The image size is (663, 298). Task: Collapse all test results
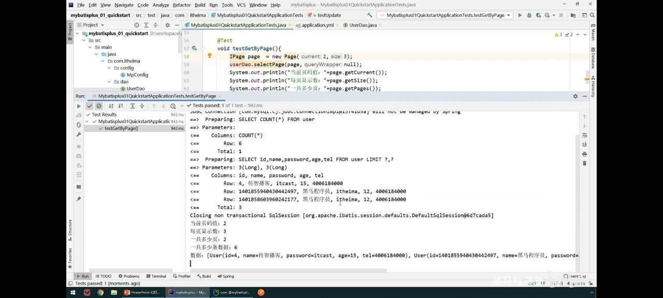point(141,106)
